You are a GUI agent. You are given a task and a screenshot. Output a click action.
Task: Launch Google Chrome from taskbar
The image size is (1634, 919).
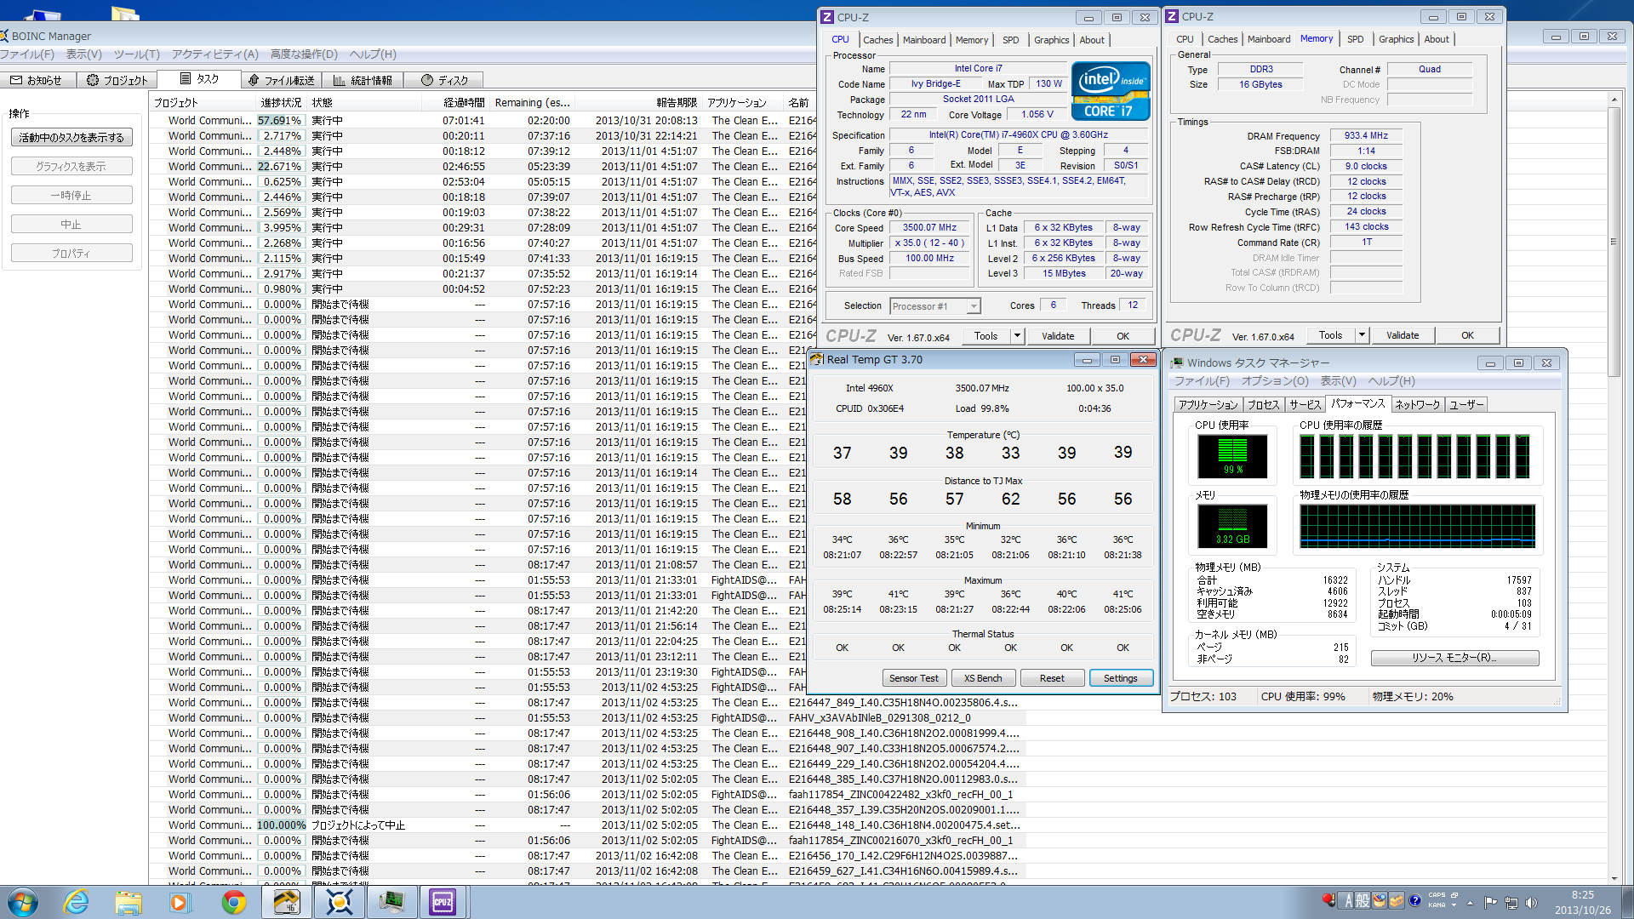tap(233, 902)
